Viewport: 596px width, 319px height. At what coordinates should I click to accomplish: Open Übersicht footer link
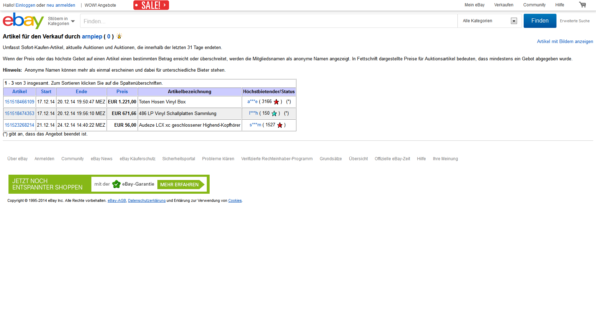(x=358, y=159)
